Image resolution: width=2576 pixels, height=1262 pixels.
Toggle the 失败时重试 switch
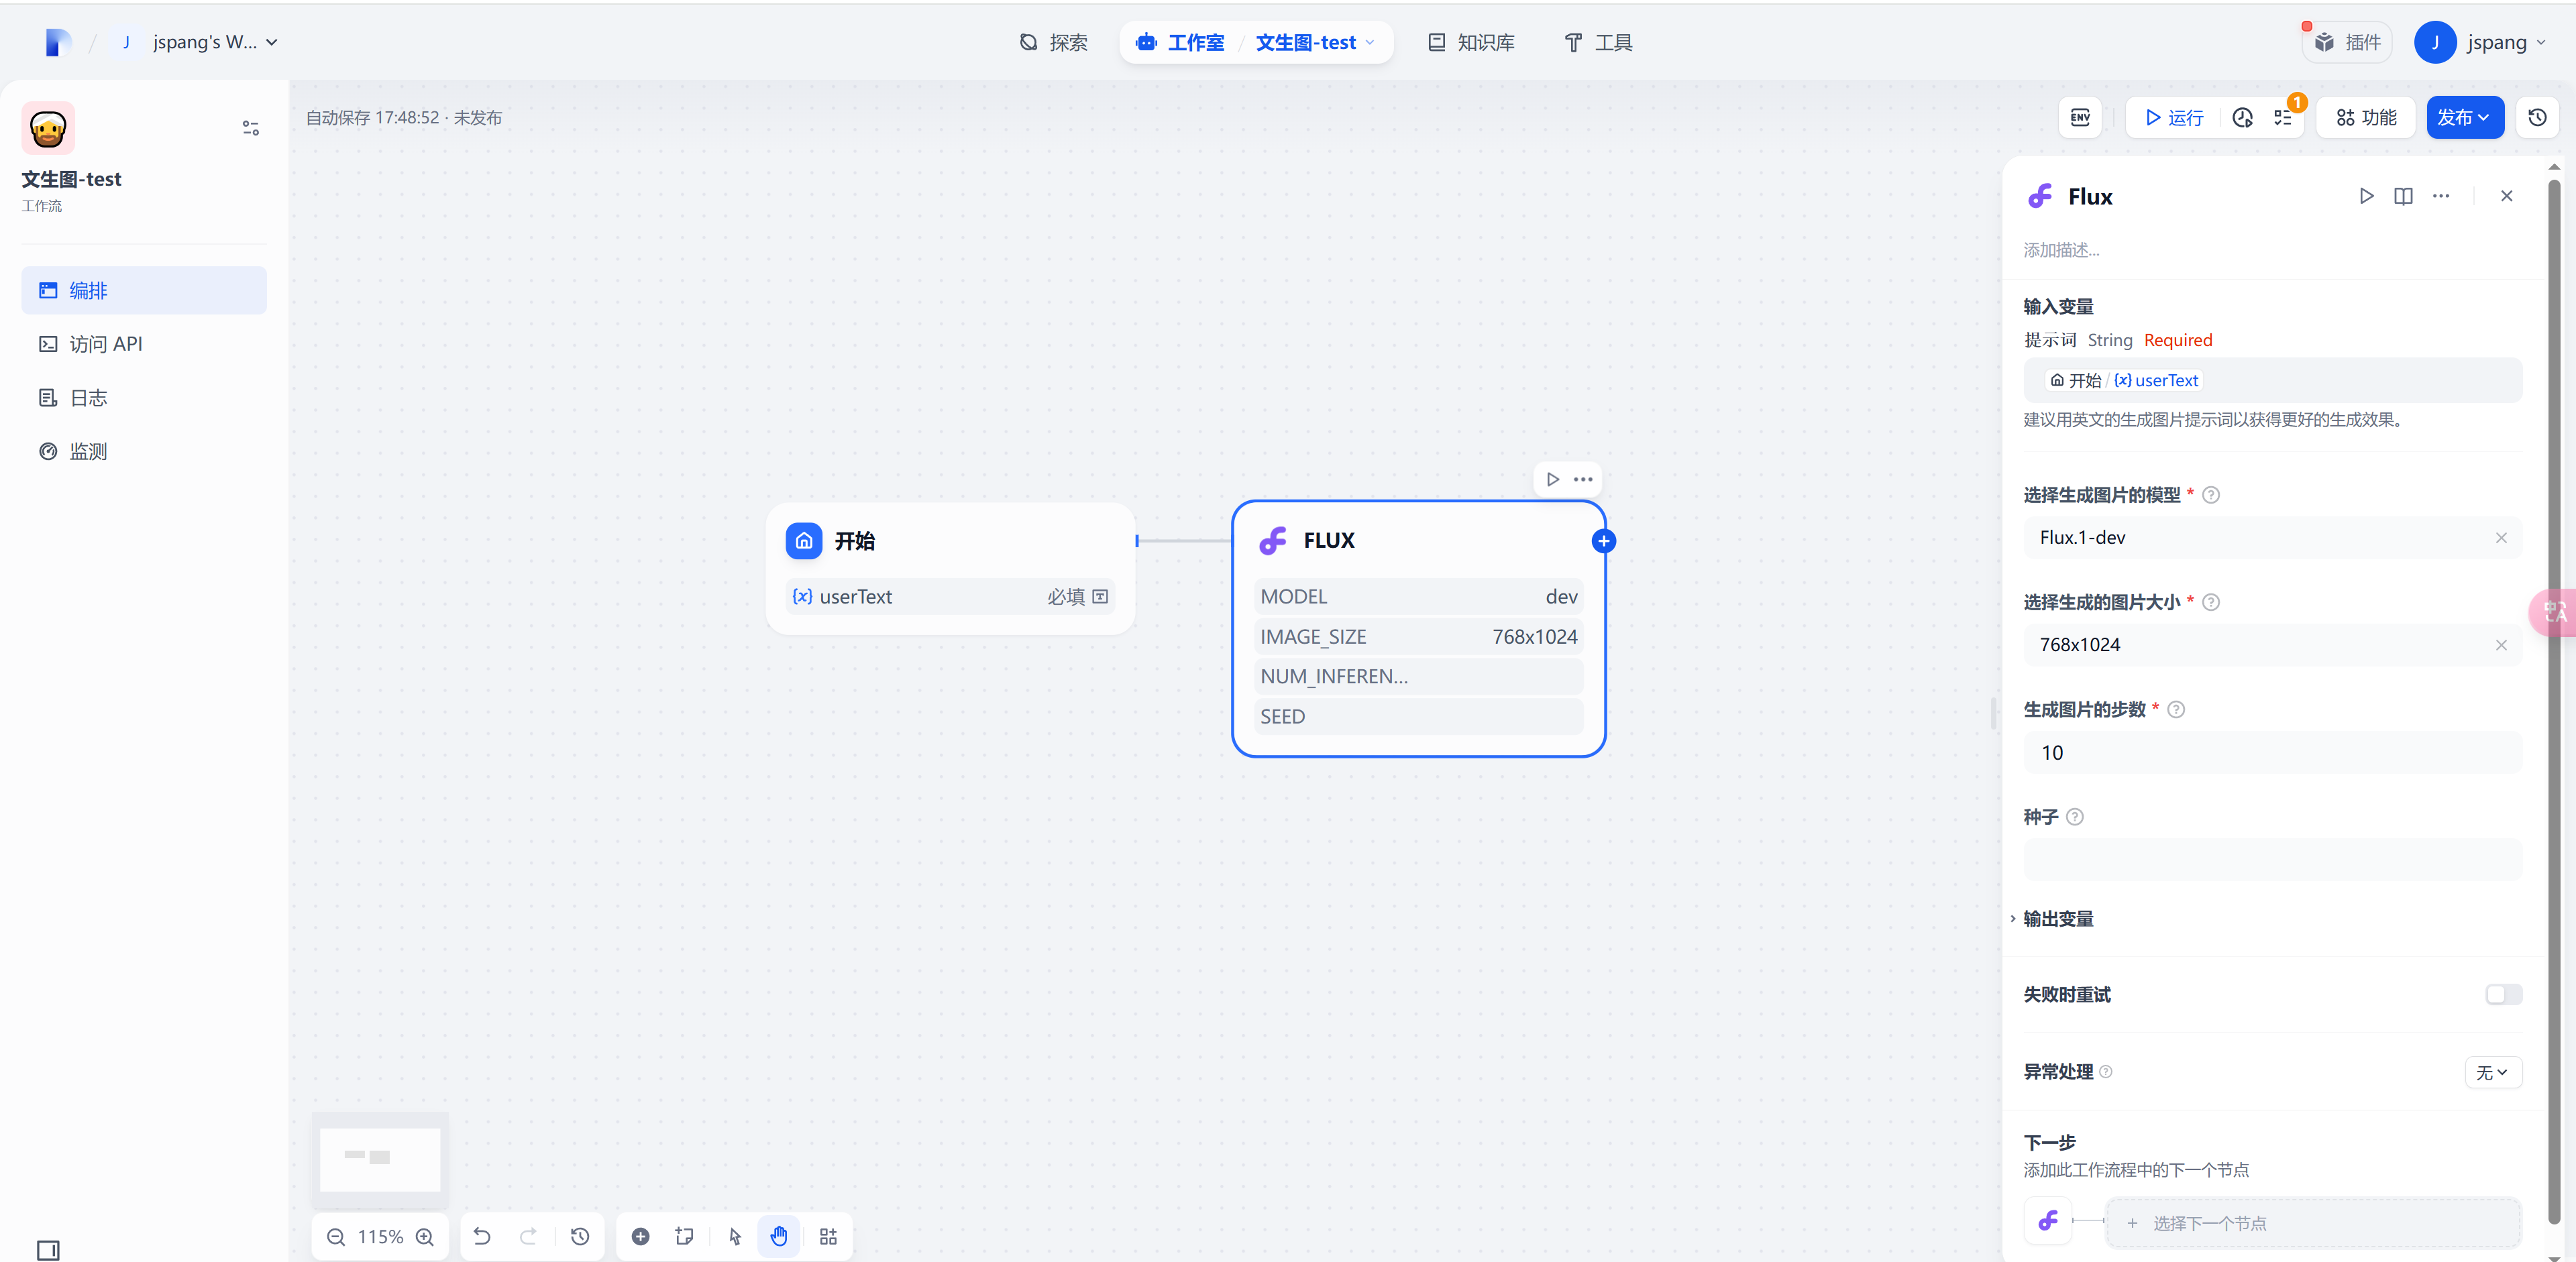[x=2503, y=994]
